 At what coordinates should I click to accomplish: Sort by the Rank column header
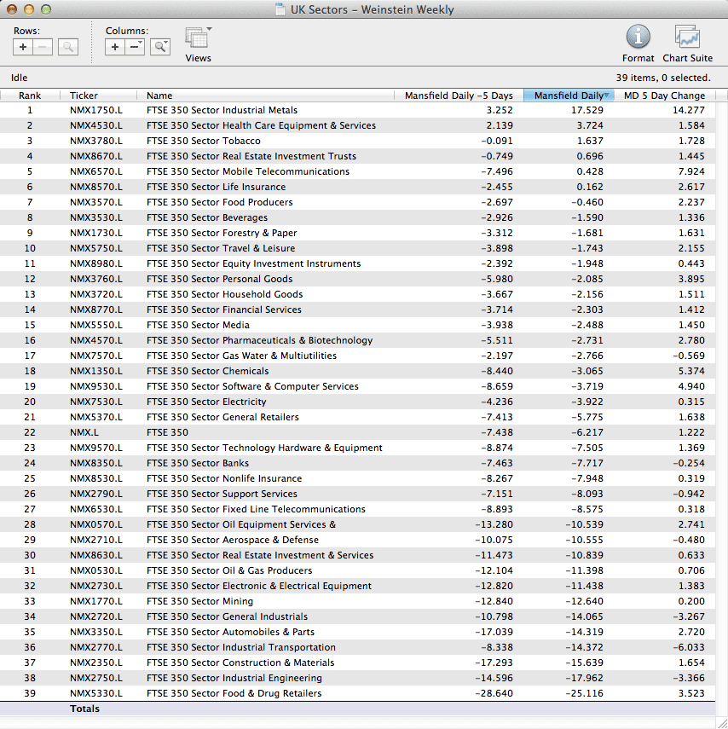pyautogui.click(x=30, y=95)
